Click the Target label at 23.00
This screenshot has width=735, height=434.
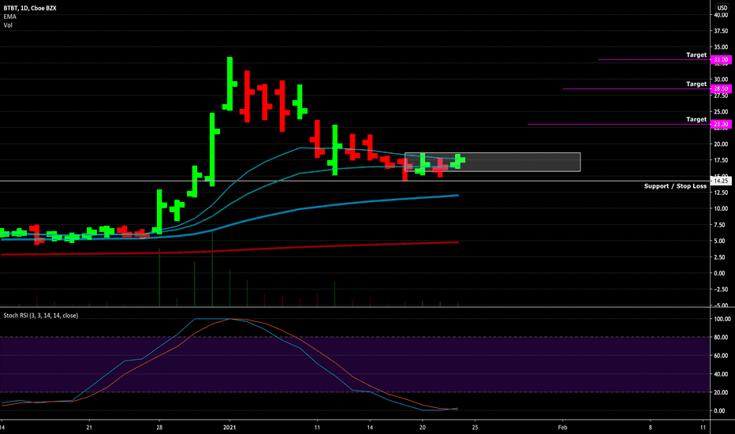(x=696, y=119)
